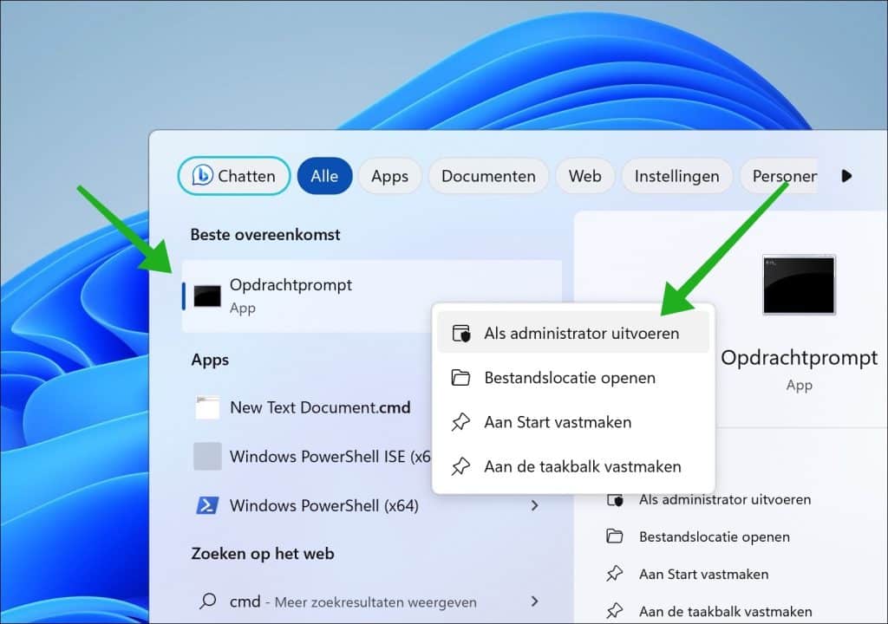Image resolution: width=888 pixels, height=624 pixels.
Task: Expand cmd web search chevron
Action: coord(534,601)
